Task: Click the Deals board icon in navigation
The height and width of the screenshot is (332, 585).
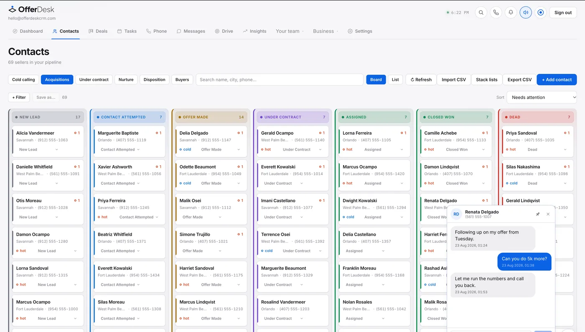Action: click(91, 31)
